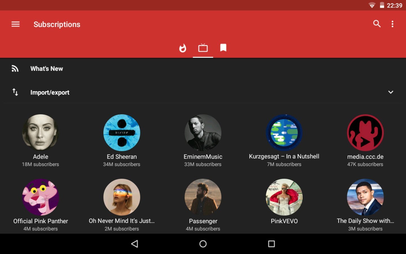Click the Import/export arrows icon
Image resolution: width=406 pixels, height=254 pixels.
coord(15,92)
